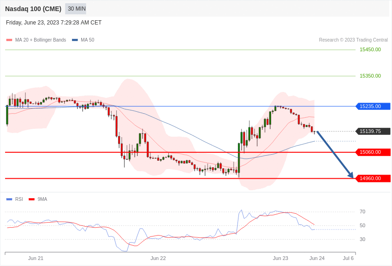Select the 15139.75 current price tag
The height and width of the screenshot is (266, 392).
(x=373, y=131)
